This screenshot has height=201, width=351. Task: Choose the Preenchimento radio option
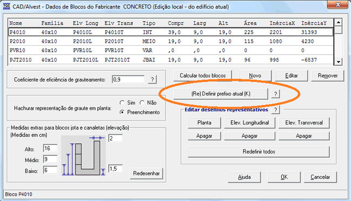122,112
